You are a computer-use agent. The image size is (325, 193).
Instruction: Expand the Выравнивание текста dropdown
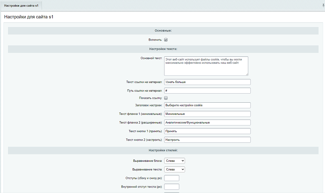(174, 169)
